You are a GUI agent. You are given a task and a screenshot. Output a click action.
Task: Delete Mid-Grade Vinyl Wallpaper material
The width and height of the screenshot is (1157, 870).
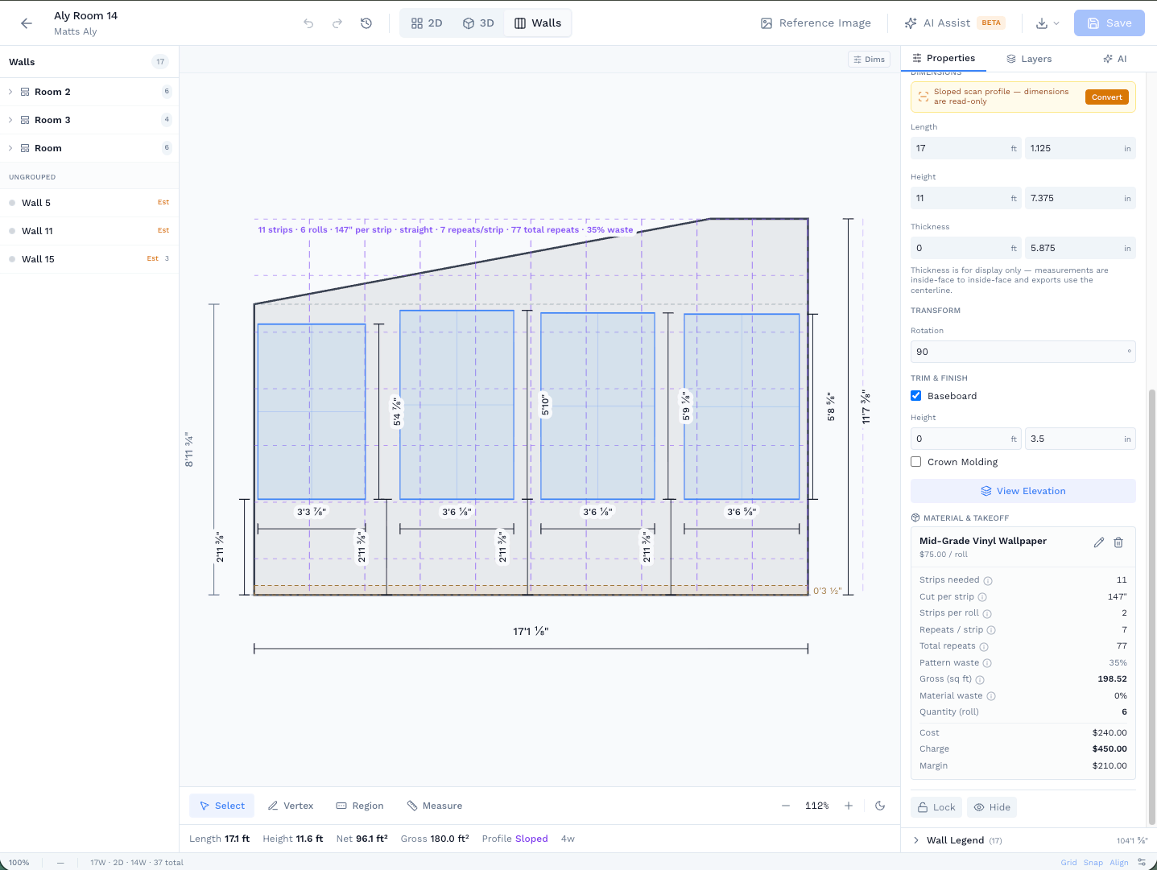(1118, 542)
